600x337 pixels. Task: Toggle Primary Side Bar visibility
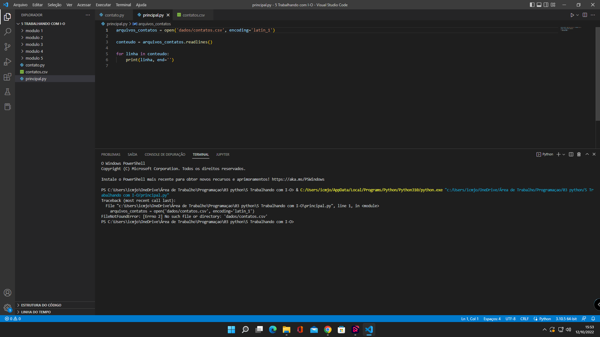[532, 5]
